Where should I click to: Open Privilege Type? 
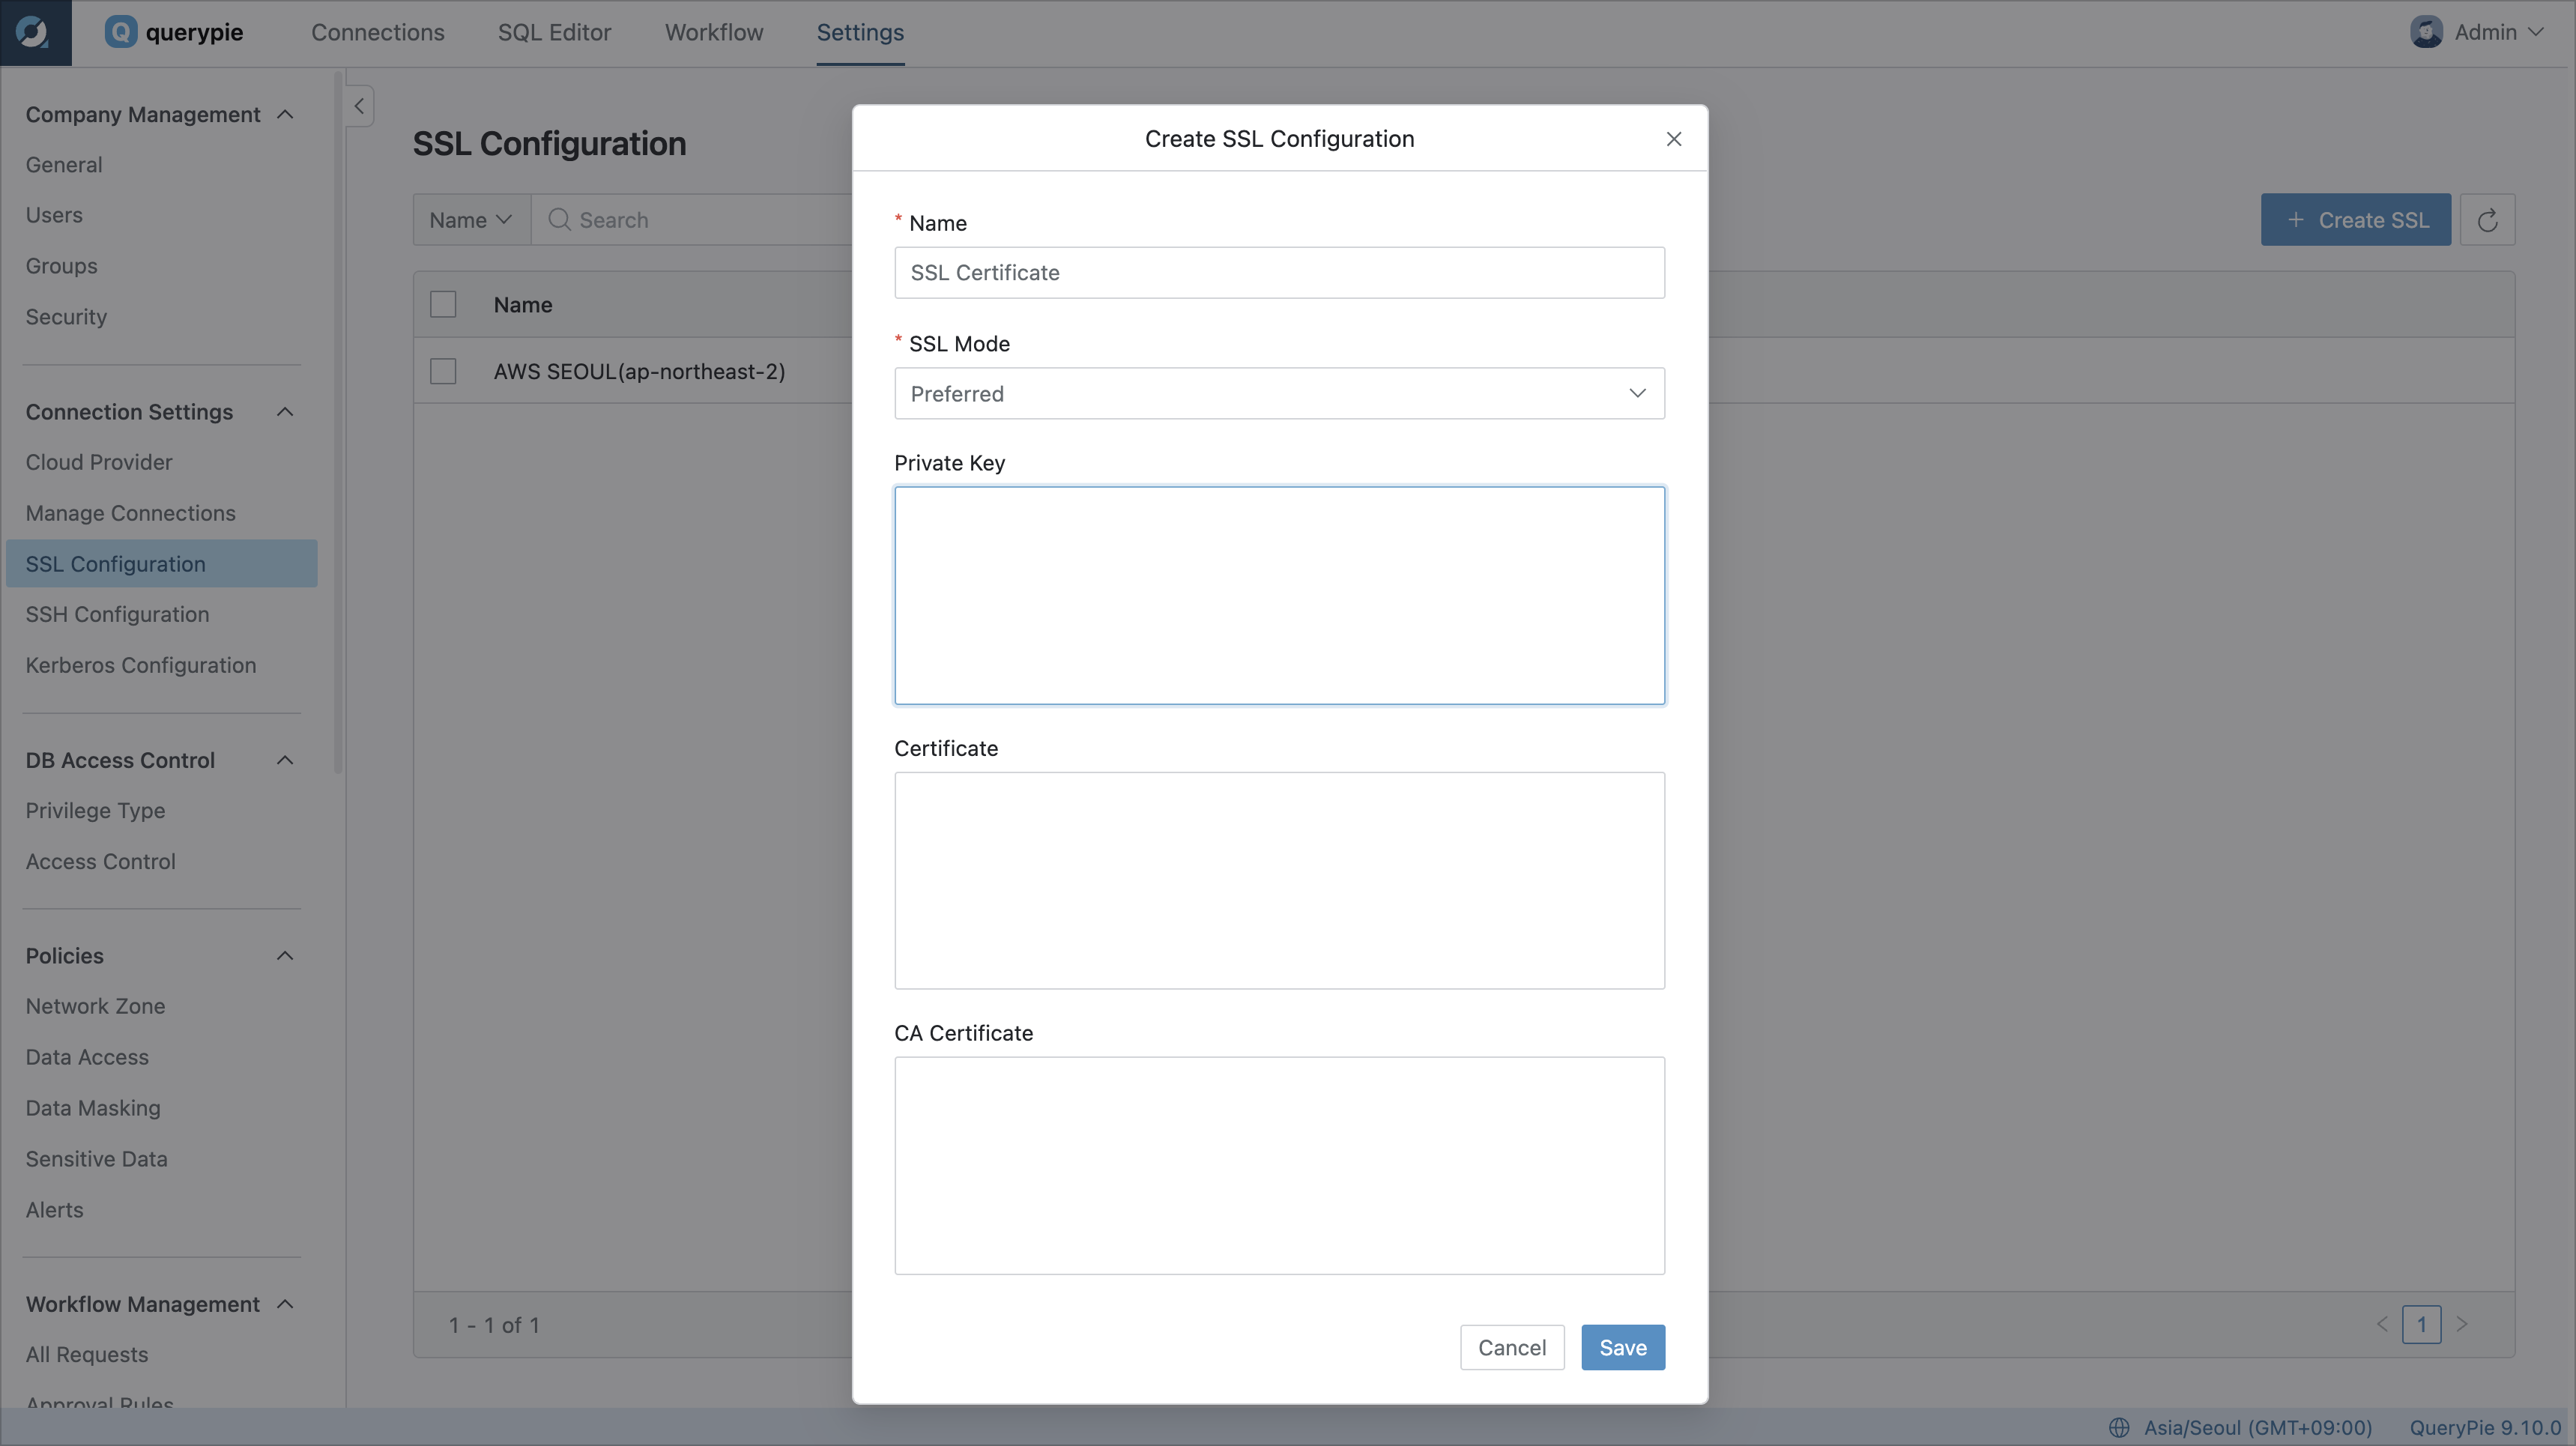point(95,810)
